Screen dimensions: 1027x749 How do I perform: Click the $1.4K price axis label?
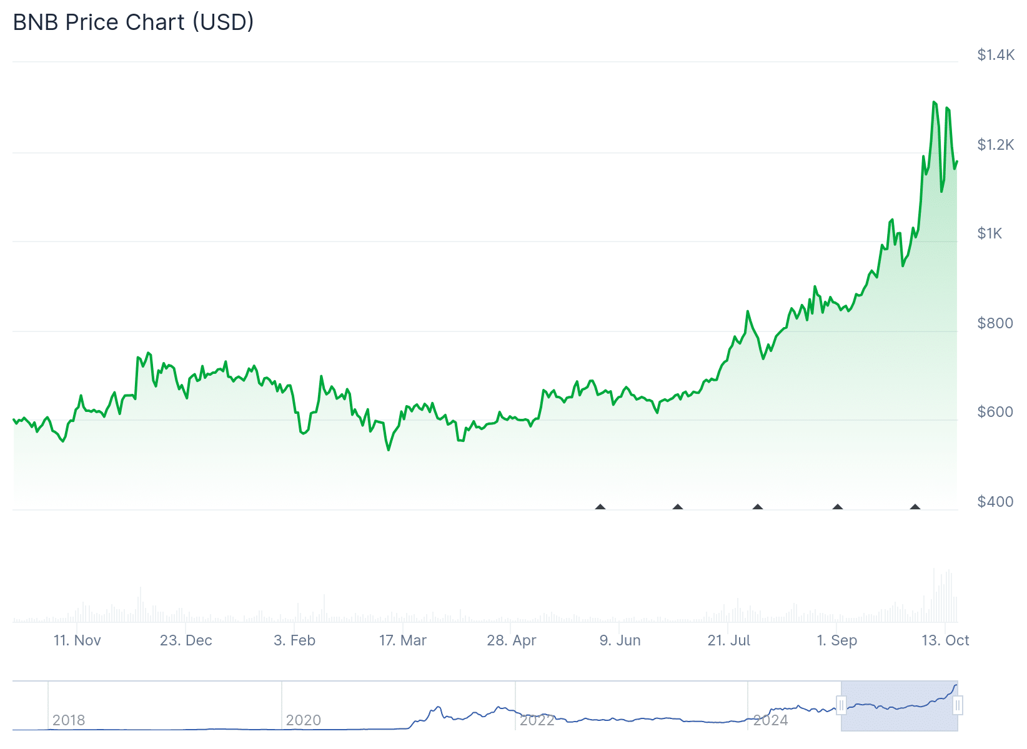(x=996, y=55)
